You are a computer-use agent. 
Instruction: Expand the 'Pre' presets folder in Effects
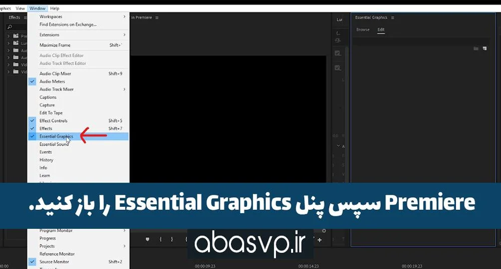tap(9, 36)
